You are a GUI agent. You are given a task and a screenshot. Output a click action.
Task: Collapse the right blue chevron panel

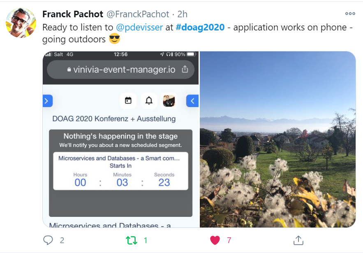point(192,100)
